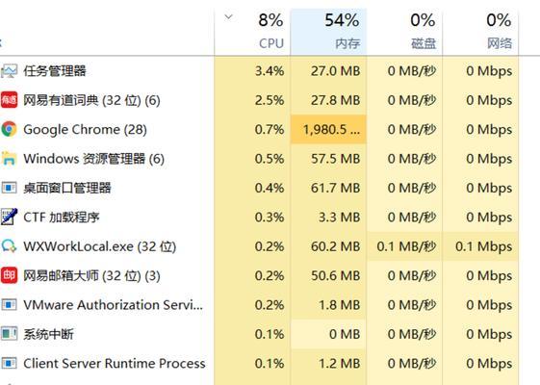This screenshot has width=540, height=385.
Task: Click the sort chevron above the CPU column
Action: pos(229,16)
